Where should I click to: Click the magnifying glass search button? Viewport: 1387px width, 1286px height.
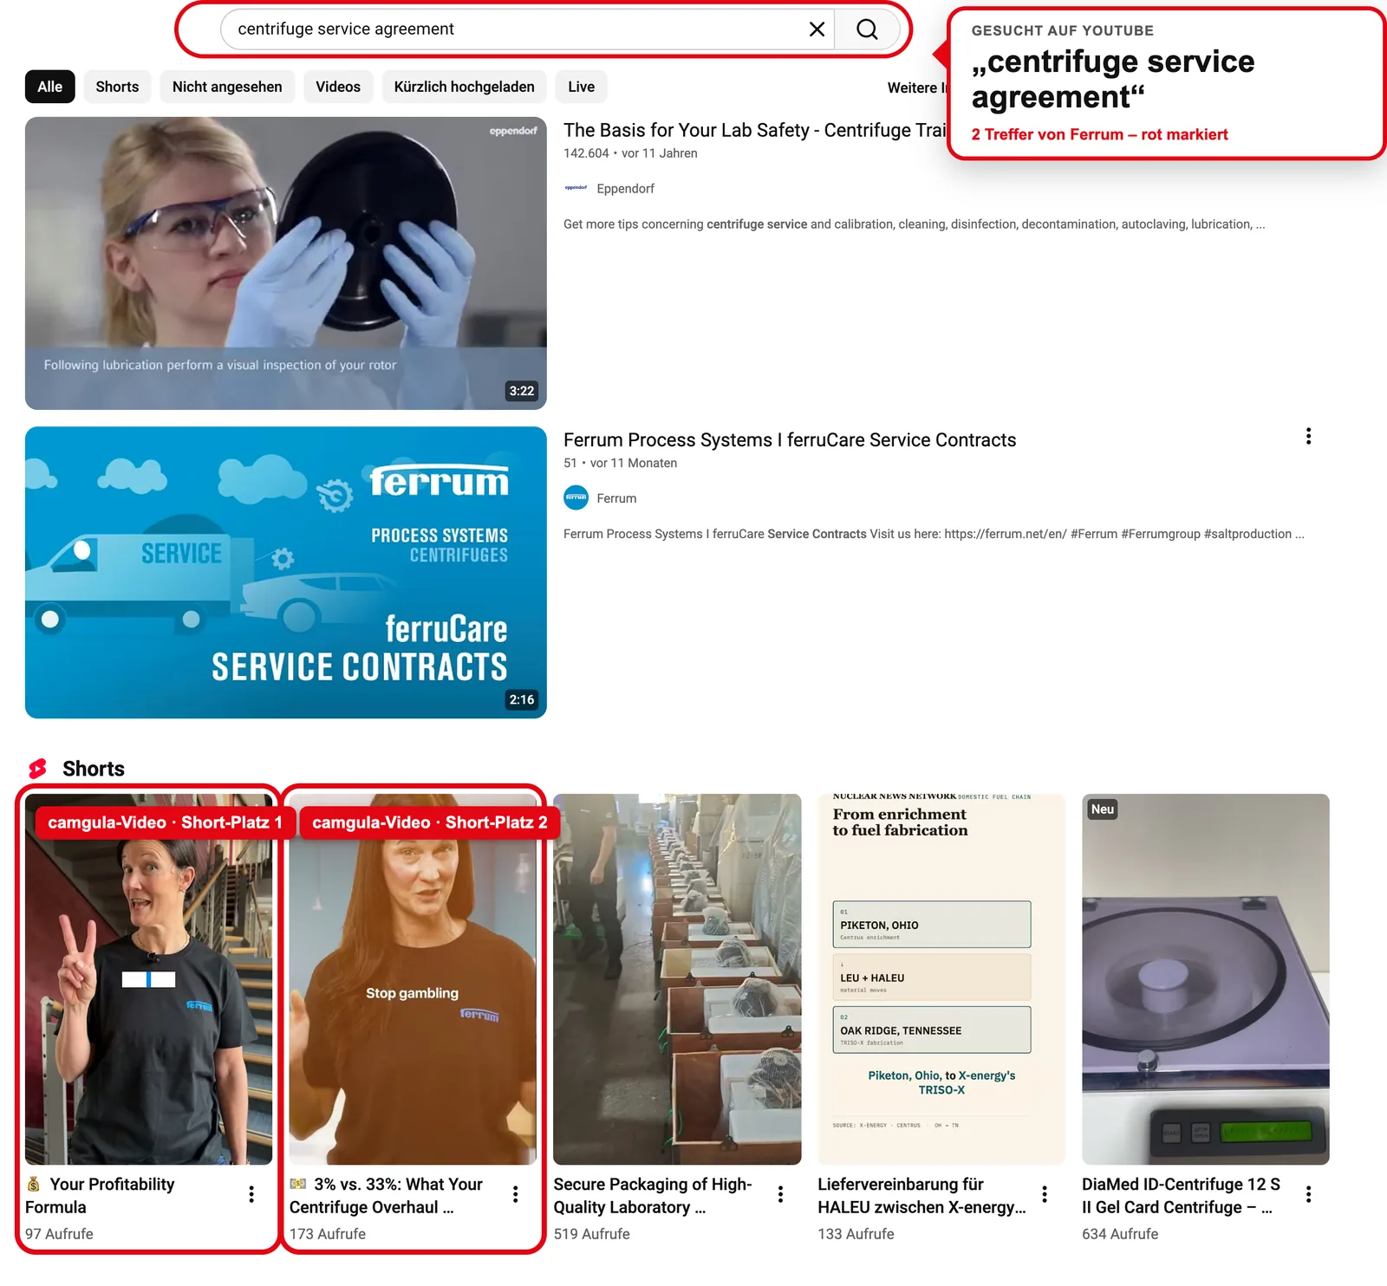click(867, 29)
